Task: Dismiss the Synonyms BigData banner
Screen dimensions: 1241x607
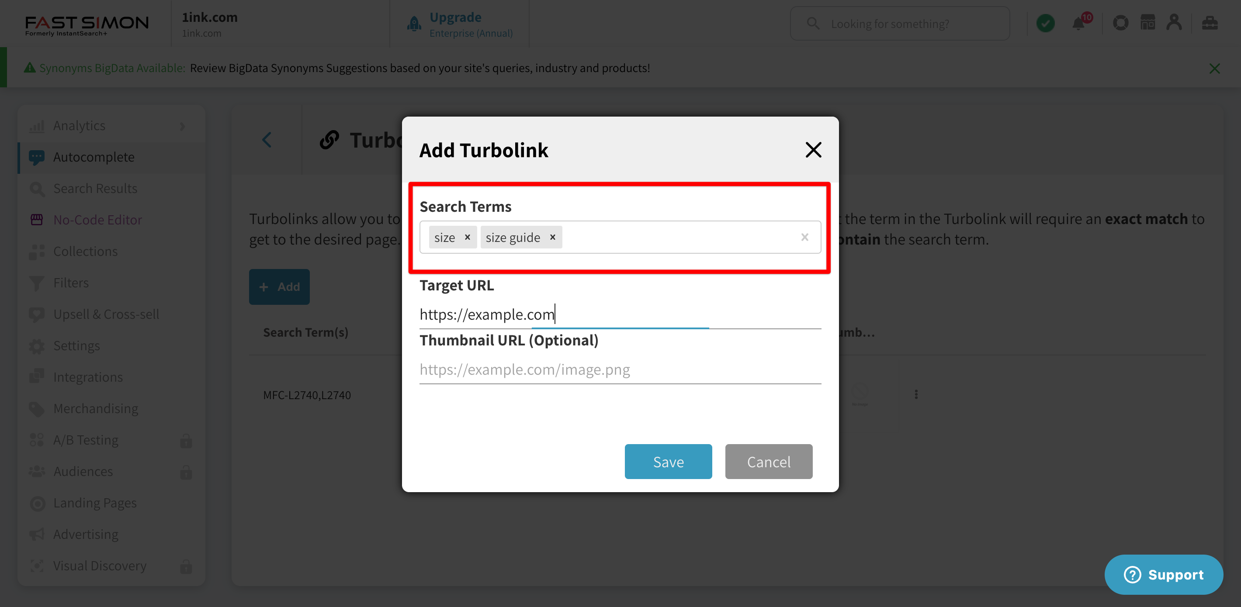Action: (1214, 69)
